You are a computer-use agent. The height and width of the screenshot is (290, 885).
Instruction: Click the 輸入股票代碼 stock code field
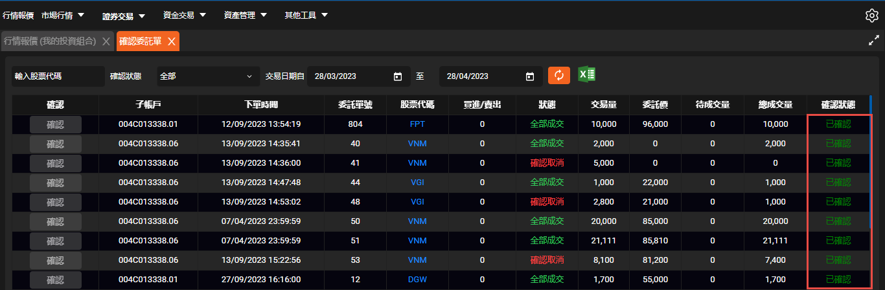click(58, 76)
